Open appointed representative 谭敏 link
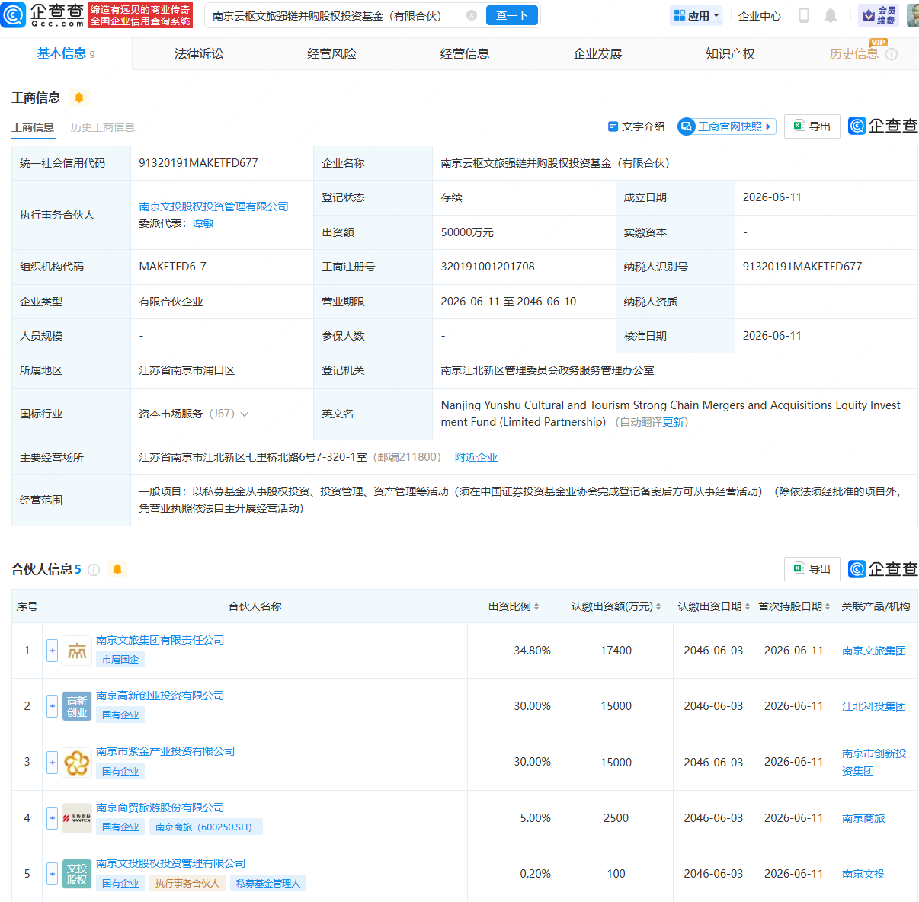 point(203,223)
